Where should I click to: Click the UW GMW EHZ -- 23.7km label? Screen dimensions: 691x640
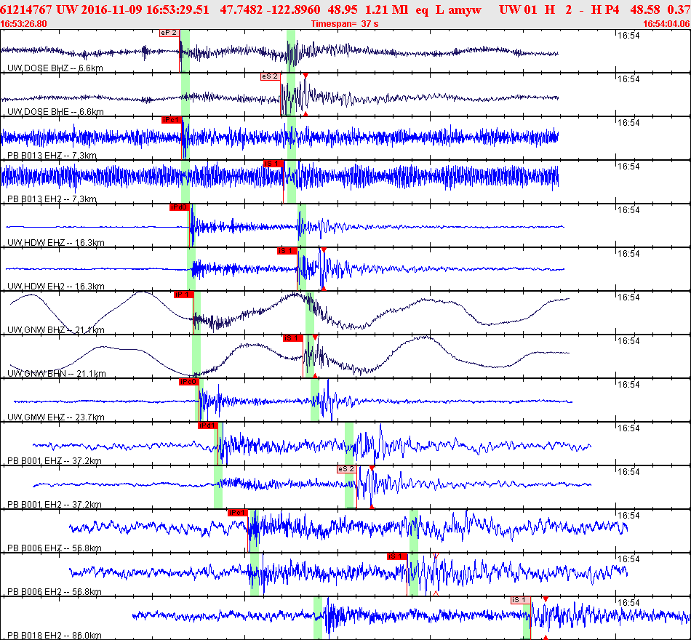point(56,417)
